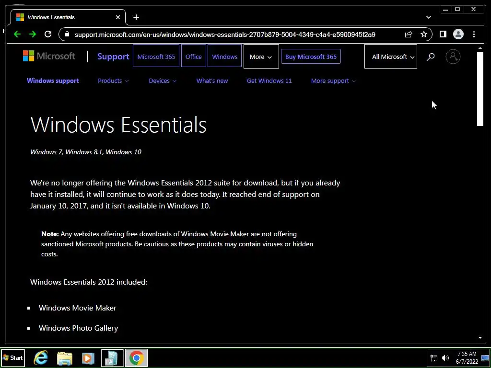Click the show desktop tray icon
The width and height of the screenshot is (491, 368).
coord(485,358)
